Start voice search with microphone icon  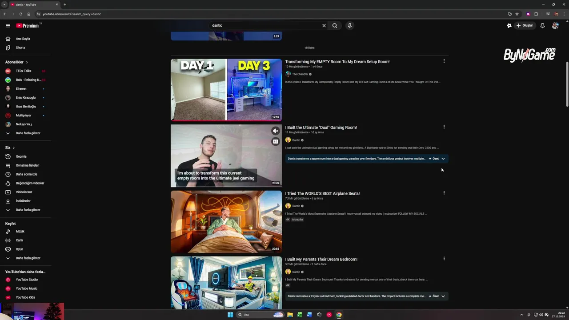(x=350, y=25)
